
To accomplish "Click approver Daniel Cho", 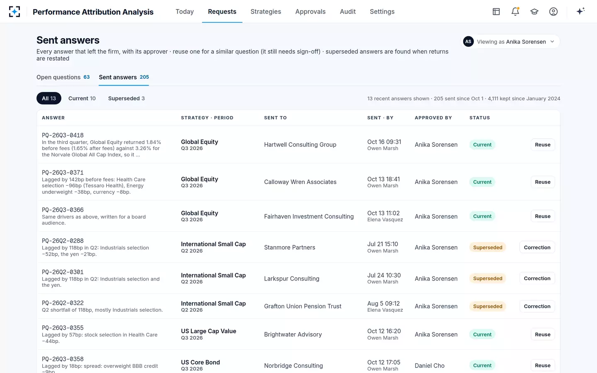I will 430,366.
